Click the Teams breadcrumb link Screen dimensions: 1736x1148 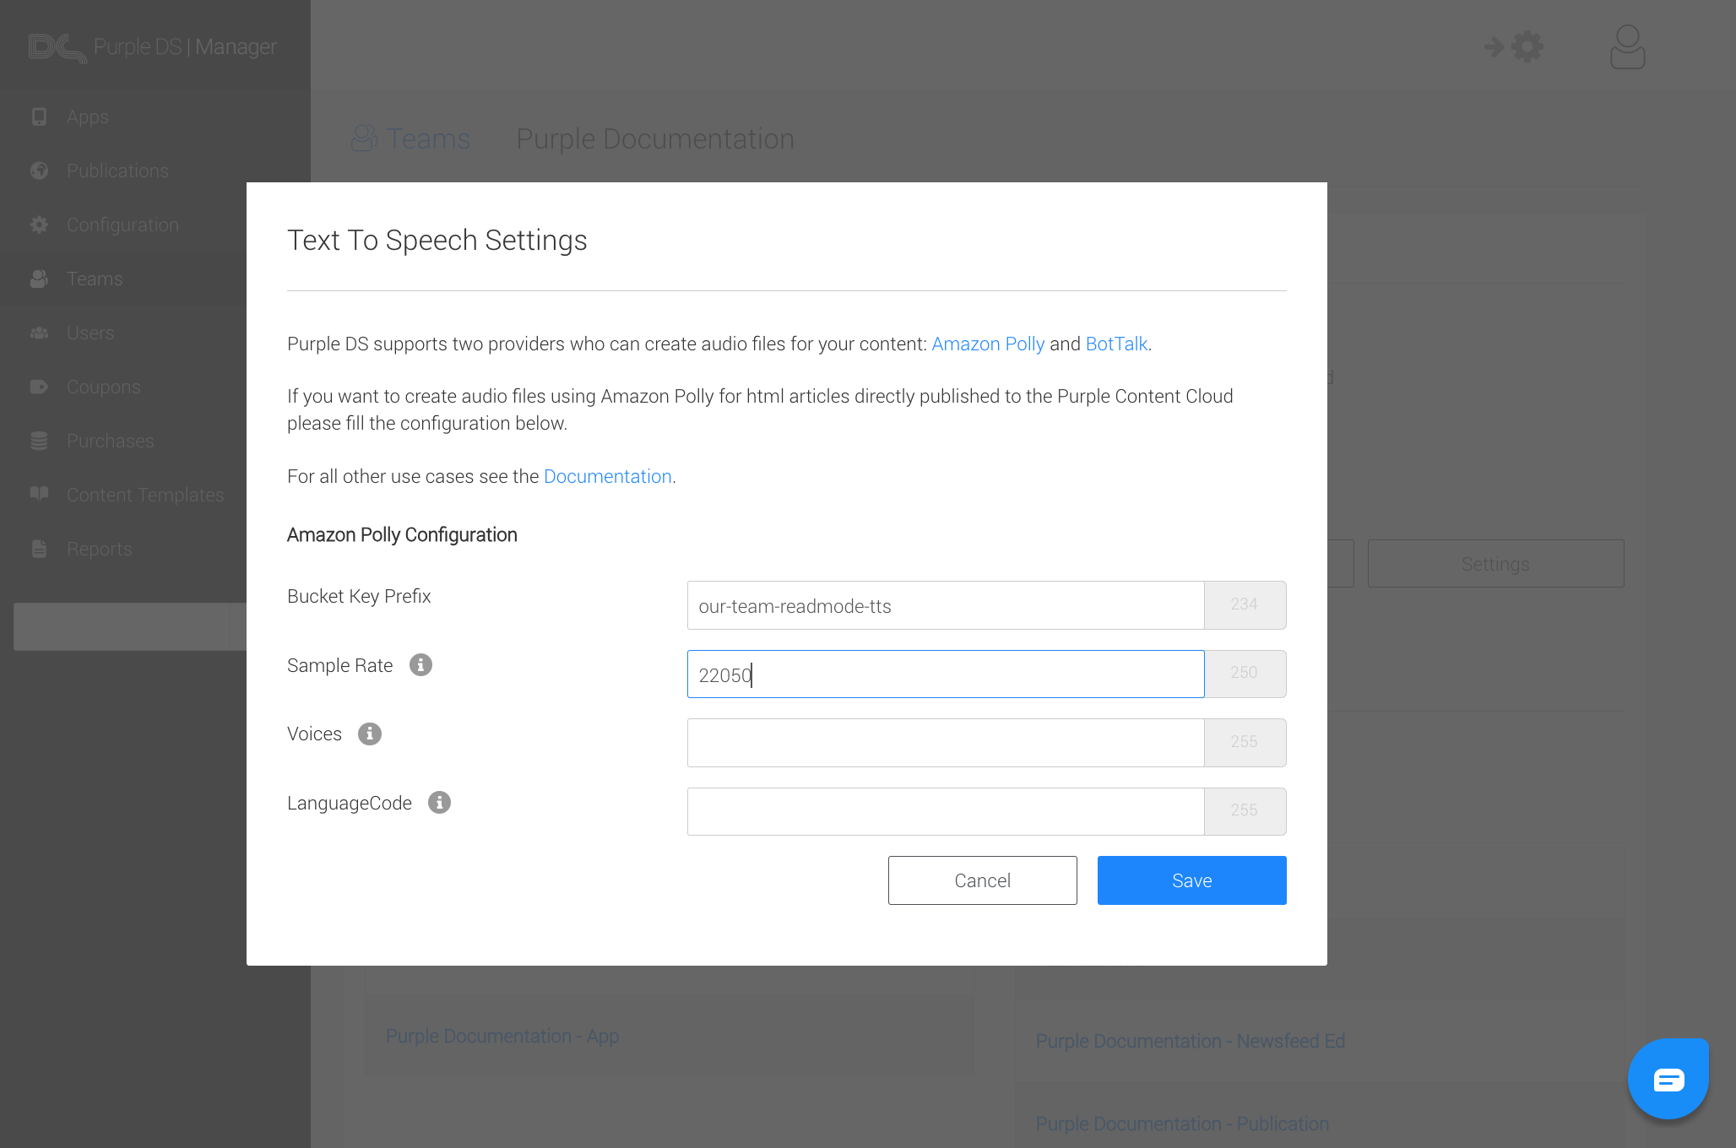[428, 138]
